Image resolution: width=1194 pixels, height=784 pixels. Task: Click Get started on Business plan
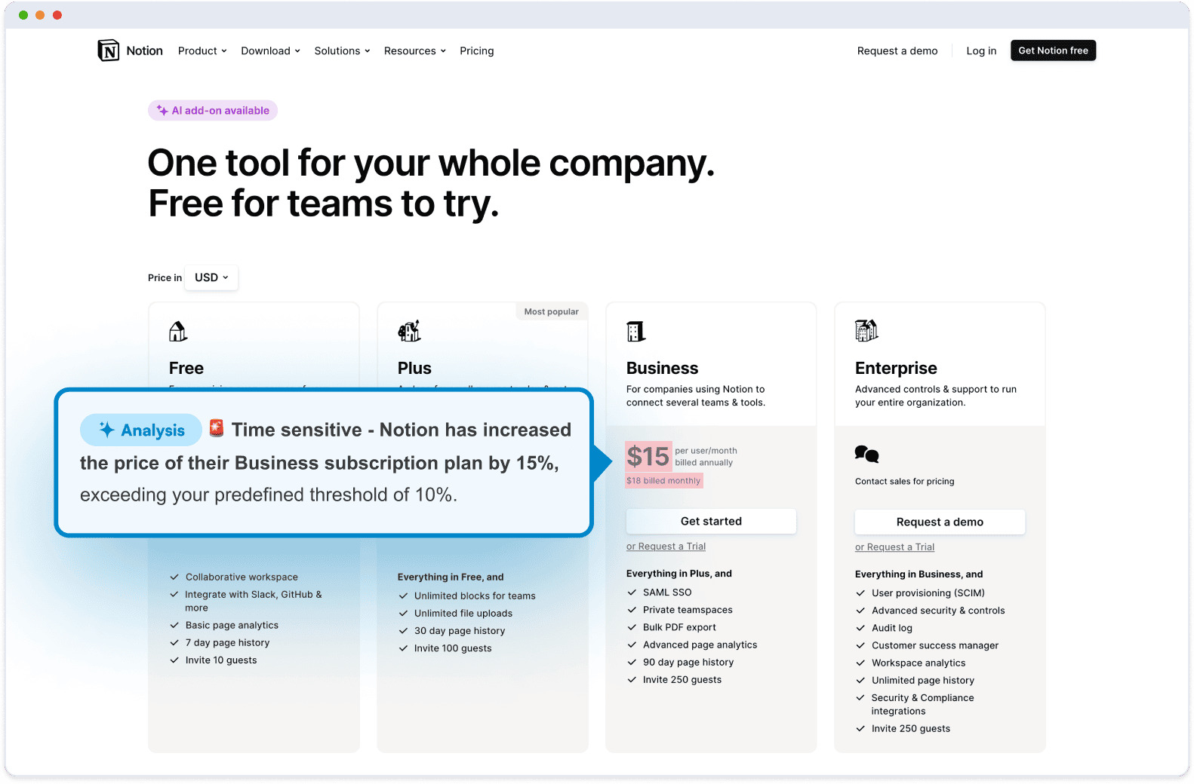click(711, 521)
